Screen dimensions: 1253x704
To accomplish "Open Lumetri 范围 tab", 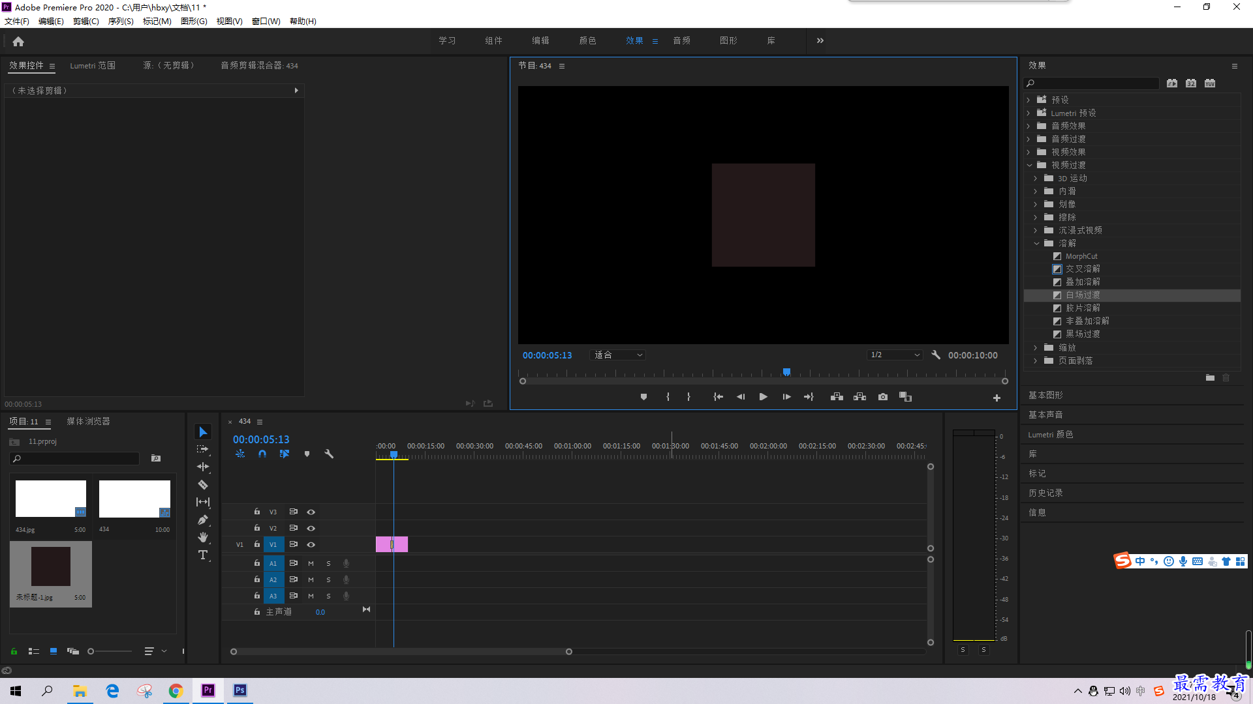I will pos(93,65).
